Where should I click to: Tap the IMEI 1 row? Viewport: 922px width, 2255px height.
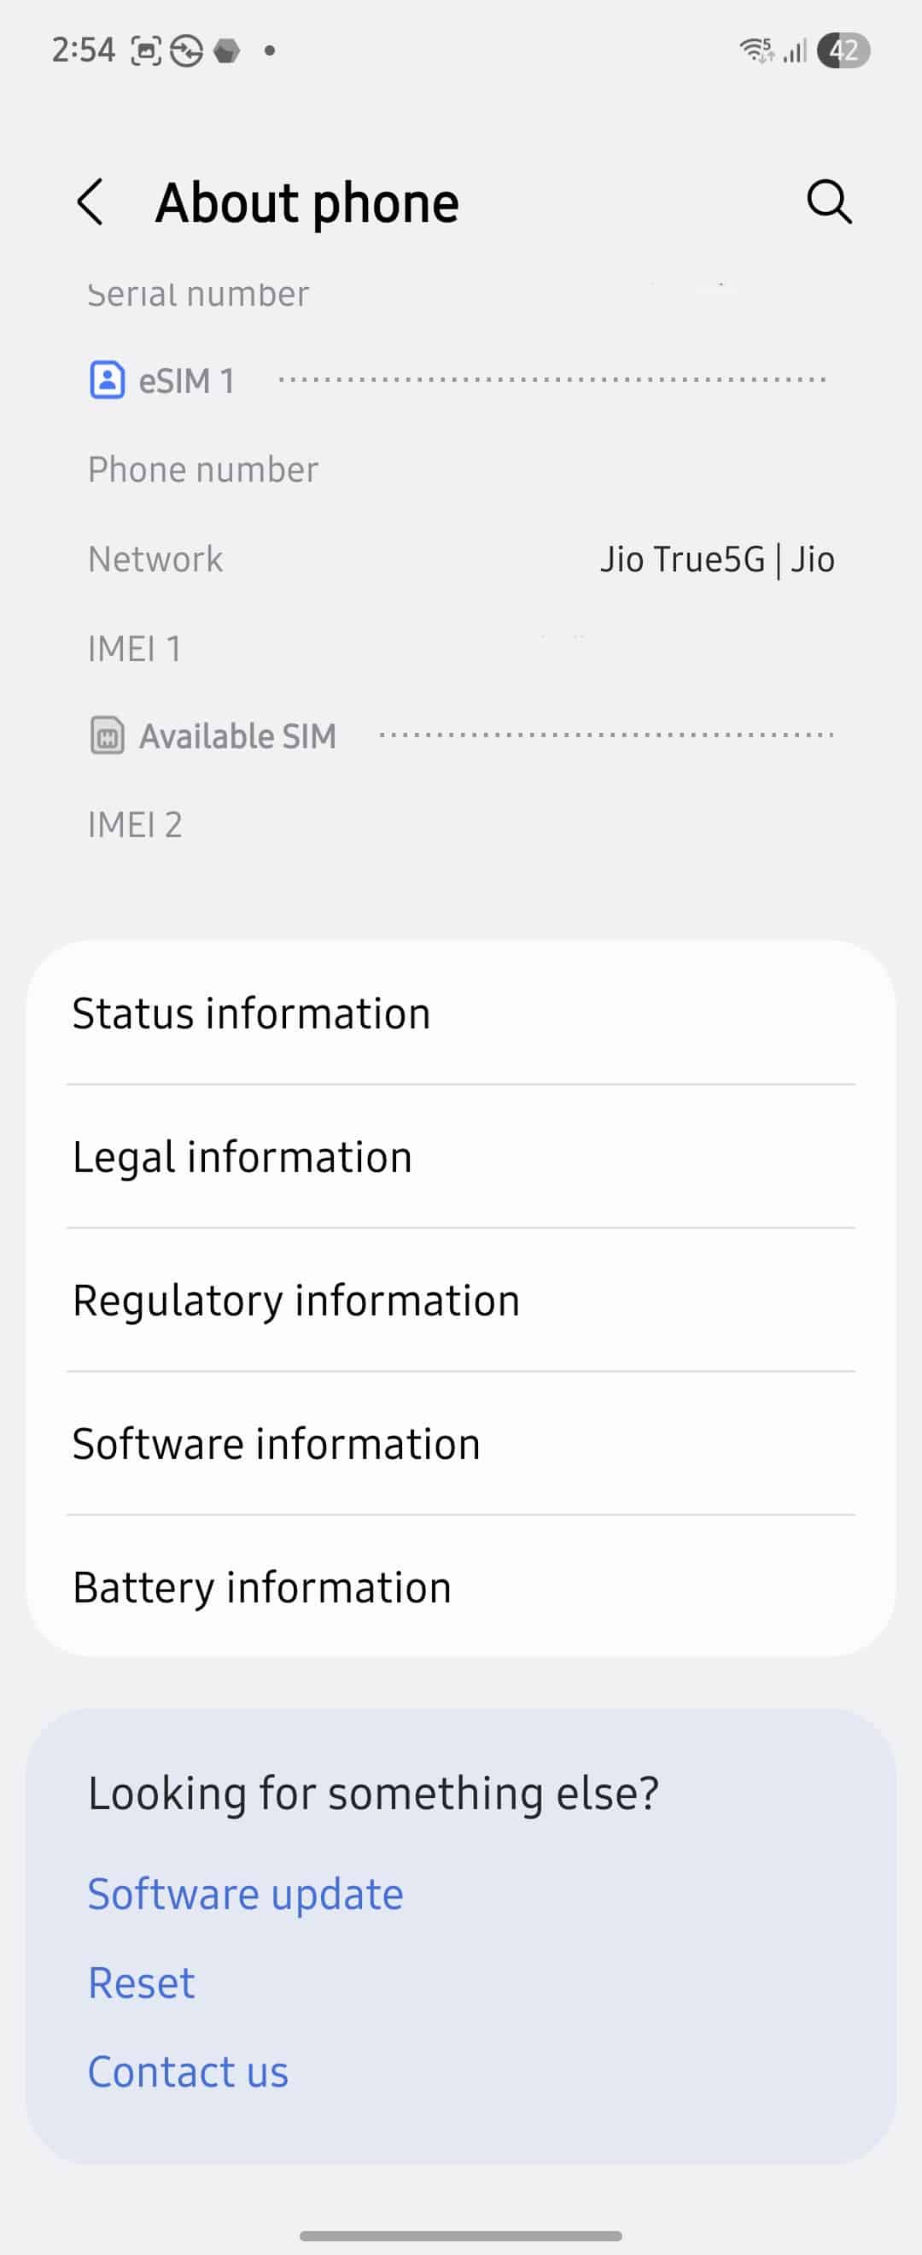460,648
